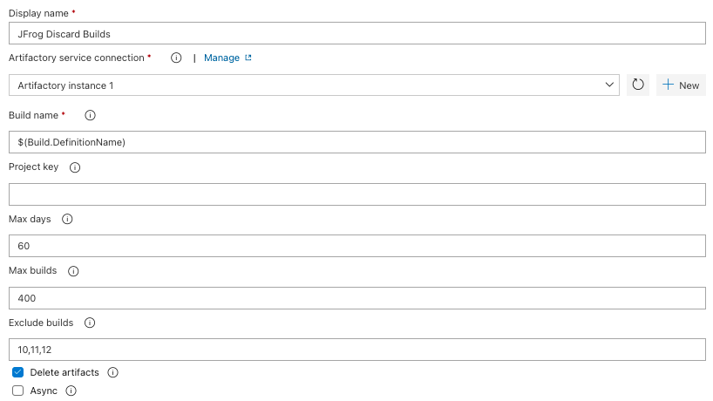Click the Build name text field
Screen dimensions: 713x401
(356, 142)
